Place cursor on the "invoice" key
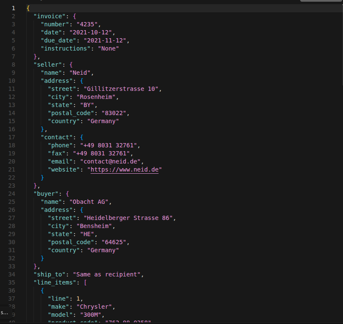 [50, 17]
